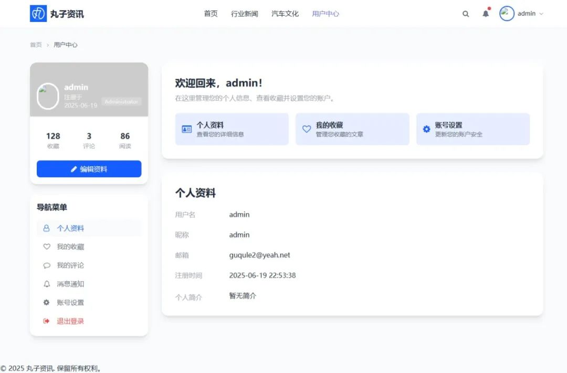The width and height of the screenshot is (567, 373).
Task: Click 暂无简介 bio text
Action: (243, 296)
